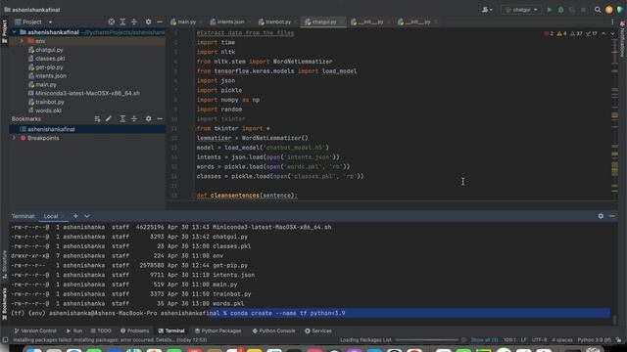Viewport: 627px width, 352px height.
Task: Open the user account icon dropdown
Action: click(x=487, y=10)
